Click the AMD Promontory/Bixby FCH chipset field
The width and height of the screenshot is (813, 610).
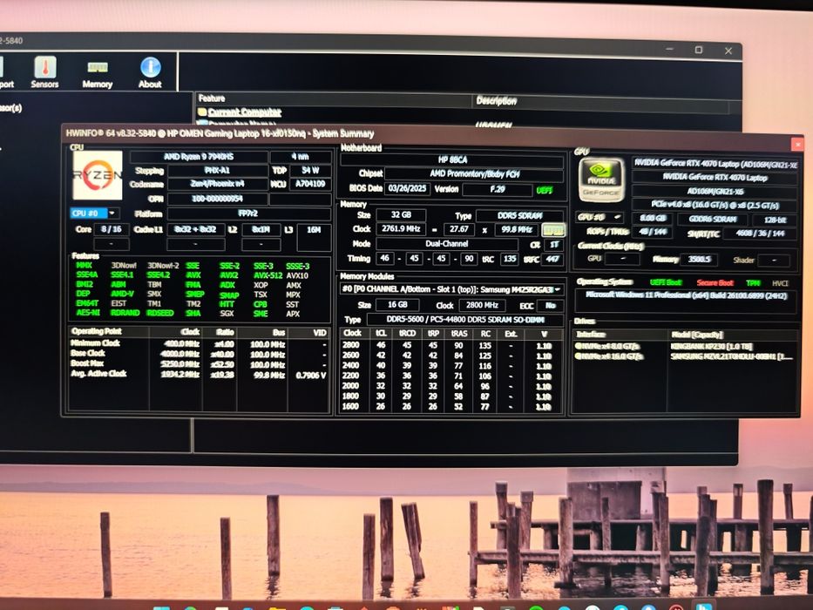(x=474, y=174)
